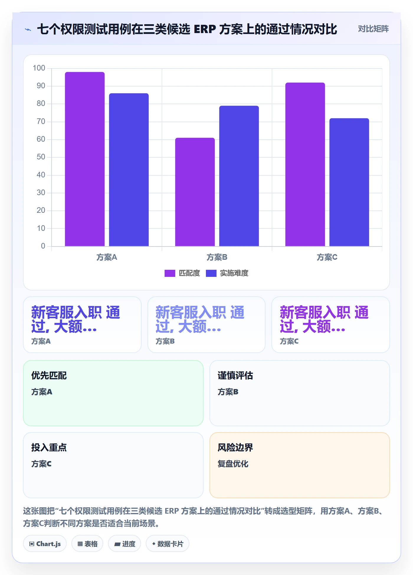The image size is (413, 575).
Task: Click the 匹配度 legend label
Action: tap(189, 273)
